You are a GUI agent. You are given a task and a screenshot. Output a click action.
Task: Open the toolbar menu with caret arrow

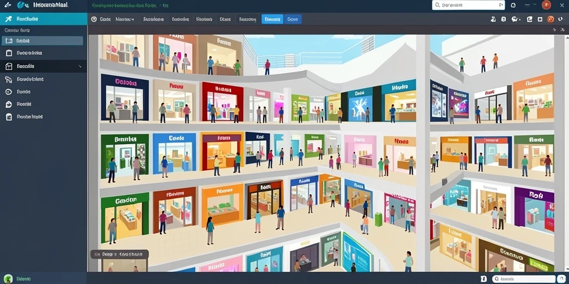[x=125, y=19]
